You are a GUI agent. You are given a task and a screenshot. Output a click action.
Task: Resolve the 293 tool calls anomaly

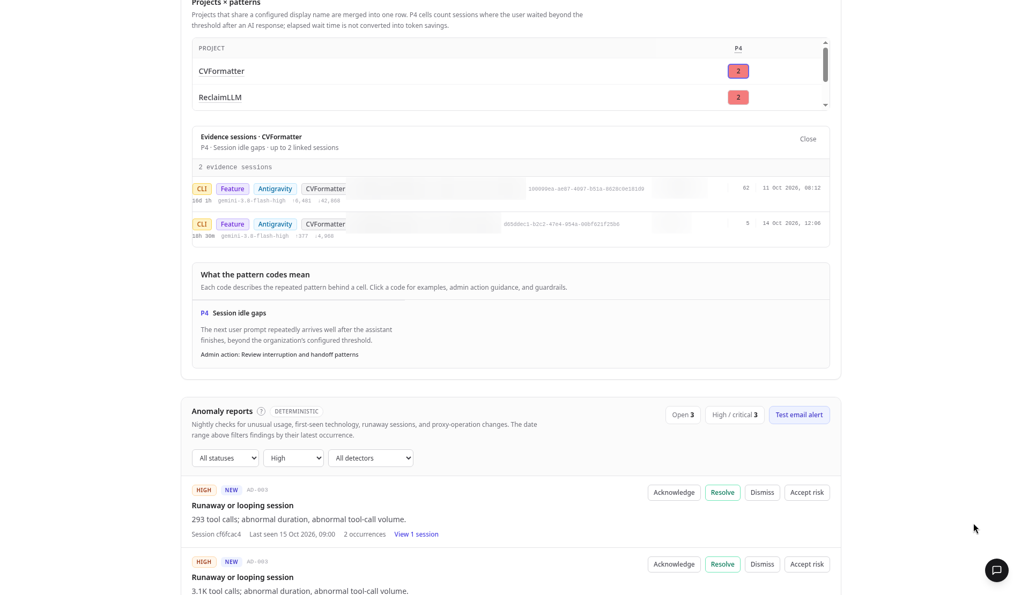click(722, 493)
